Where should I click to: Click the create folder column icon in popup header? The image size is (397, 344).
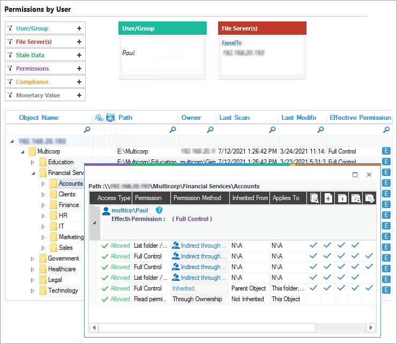(x=342, y=198)
